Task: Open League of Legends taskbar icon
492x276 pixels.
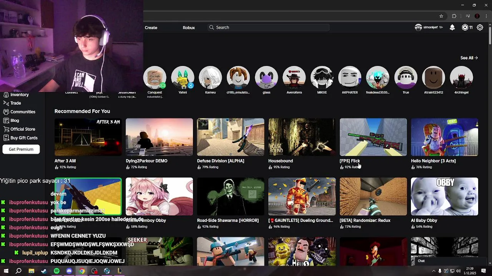Action: (x=120, y=271)
